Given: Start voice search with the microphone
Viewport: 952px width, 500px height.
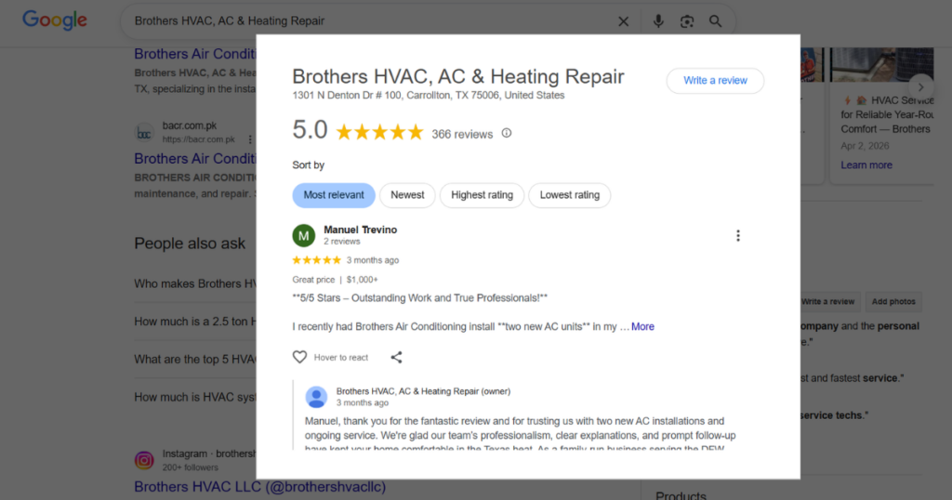Looking at the screenshot, I should coord(658,21).
